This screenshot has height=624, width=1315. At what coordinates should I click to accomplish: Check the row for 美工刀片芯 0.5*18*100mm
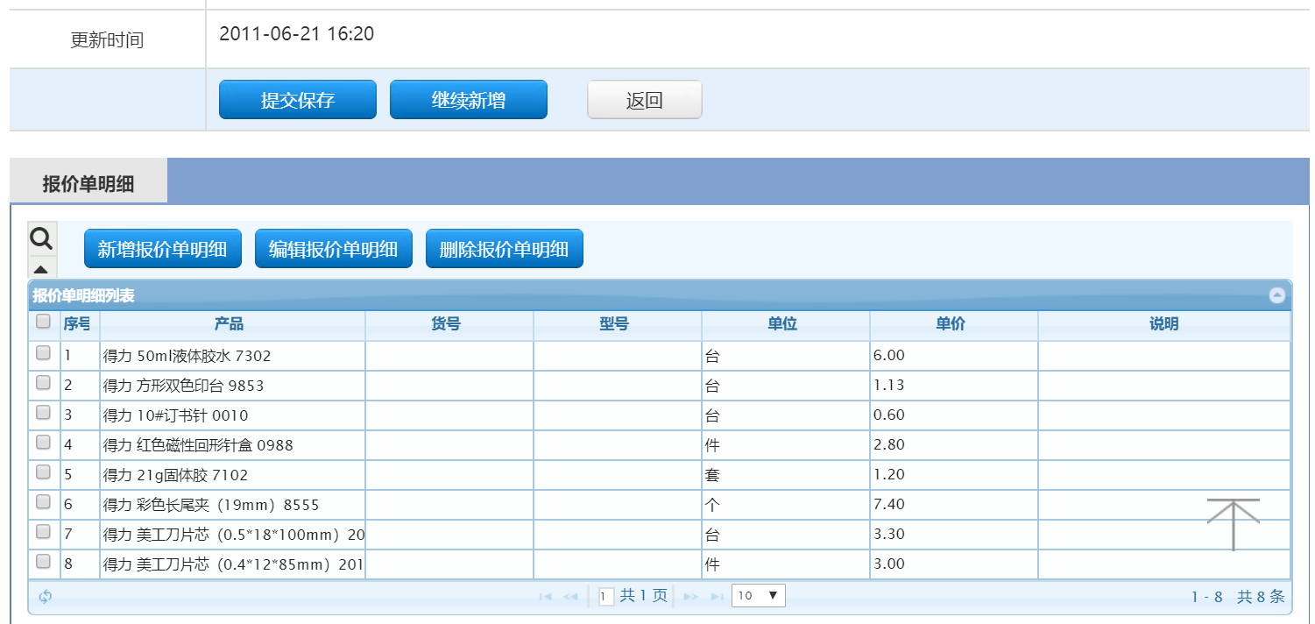[43, 532]
